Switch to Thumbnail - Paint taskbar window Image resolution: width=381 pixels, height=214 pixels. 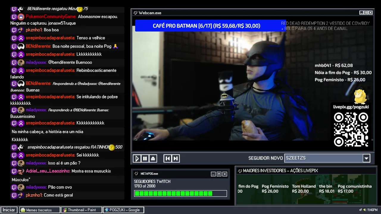(x=82, y=210)
